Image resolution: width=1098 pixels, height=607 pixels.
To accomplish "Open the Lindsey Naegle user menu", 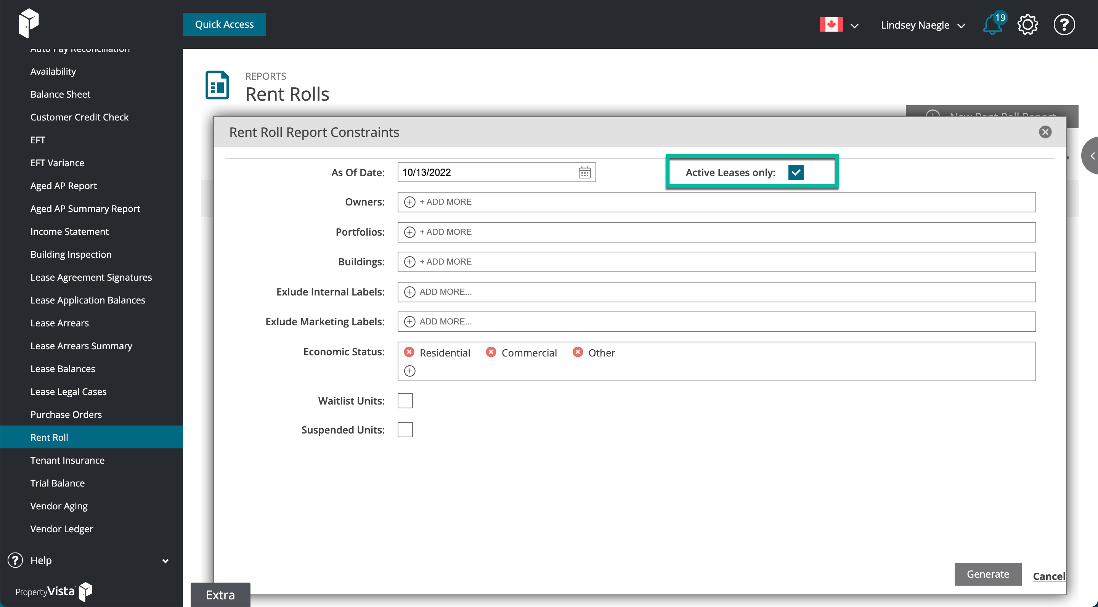I will (923, 25).
